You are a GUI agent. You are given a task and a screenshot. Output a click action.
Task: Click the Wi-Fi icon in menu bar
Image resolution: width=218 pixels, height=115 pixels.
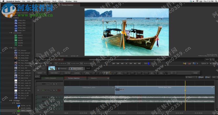(x=197, y=1)
